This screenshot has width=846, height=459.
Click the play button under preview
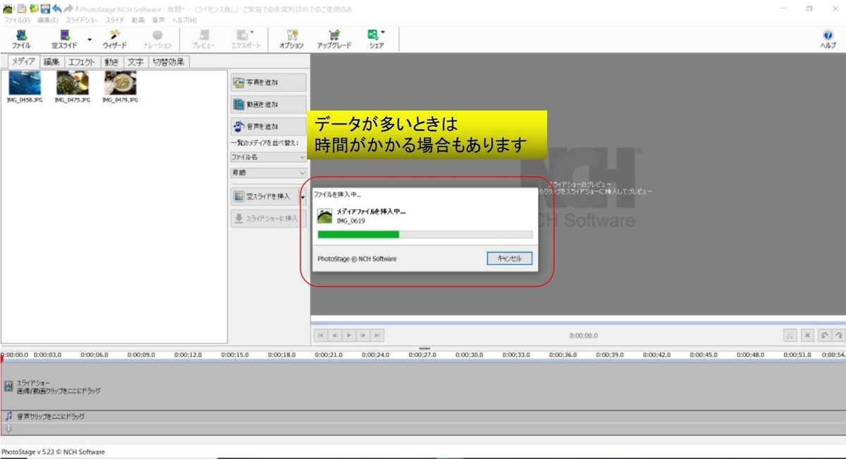[349, 336]
